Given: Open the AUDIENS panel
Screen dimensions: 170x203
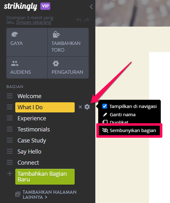Looking at the screenshot, I should 27,67.
